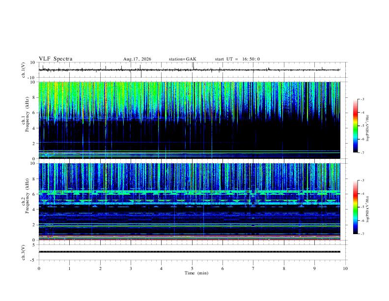The width and height of the screenshot is (389, 301).
Task: Click the station=GAK label
Action: pyautogui.click(x=182, y=59)
